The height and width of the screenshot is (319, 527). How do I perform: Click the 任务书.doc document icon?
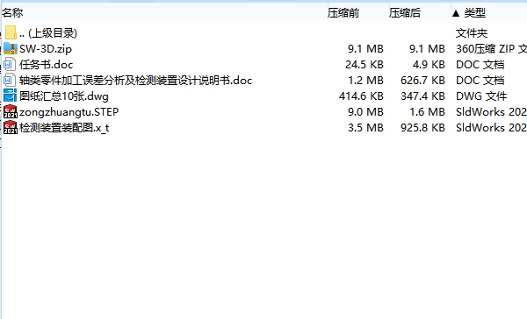[10, 64]
